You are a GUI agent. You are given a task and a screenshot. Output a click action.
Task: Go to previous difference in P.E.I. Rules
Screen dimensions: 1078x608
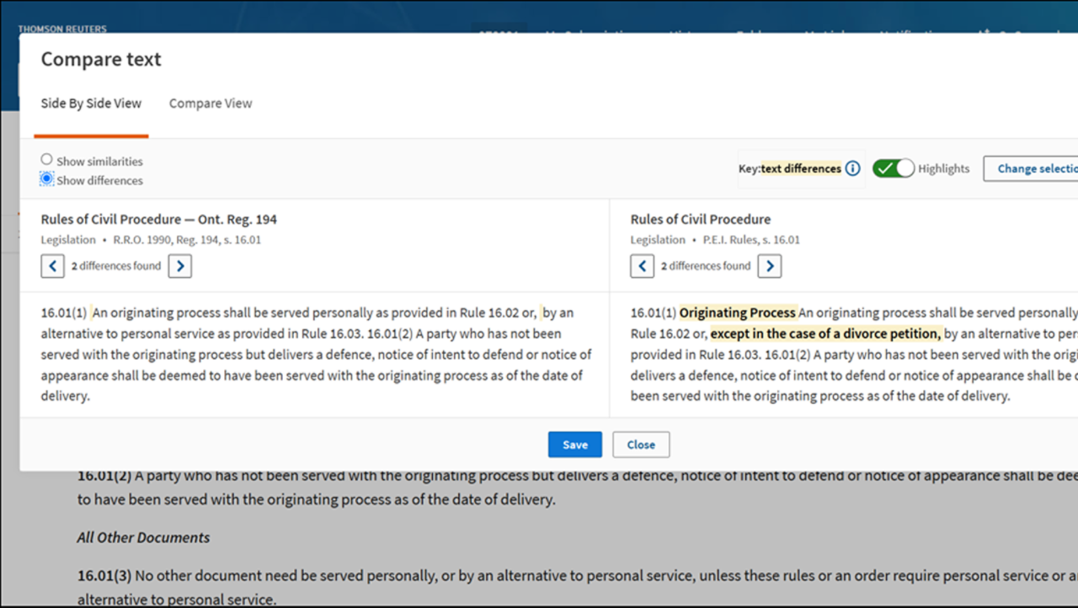click(x=642, y=267)
